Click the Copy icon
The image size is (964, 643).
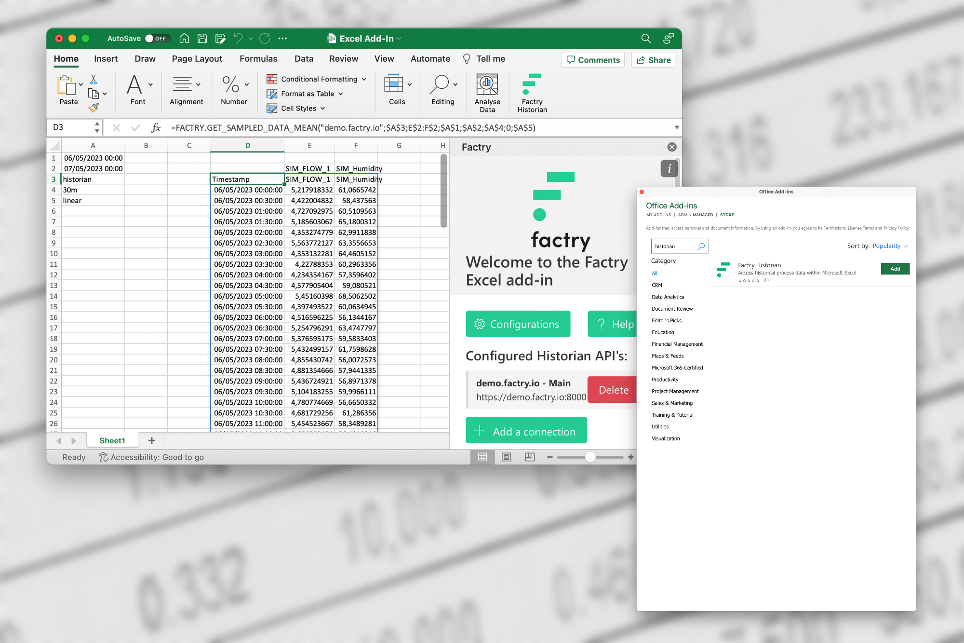coord(94,94)
